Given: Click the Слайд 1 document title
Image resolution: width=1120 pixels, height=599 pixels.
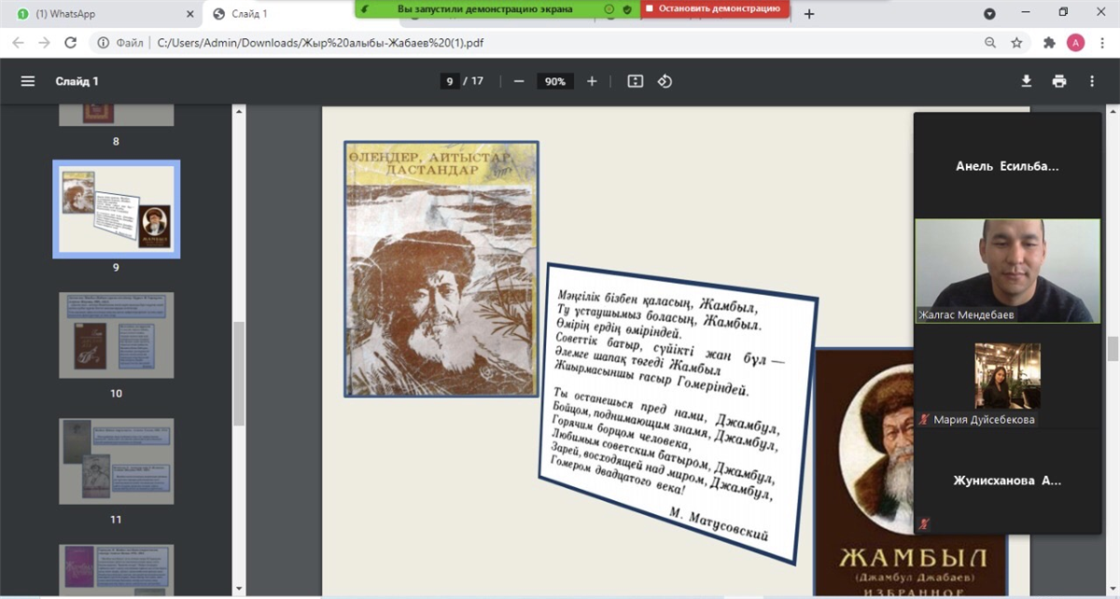Looking at the screenshot, I should 77,81.
